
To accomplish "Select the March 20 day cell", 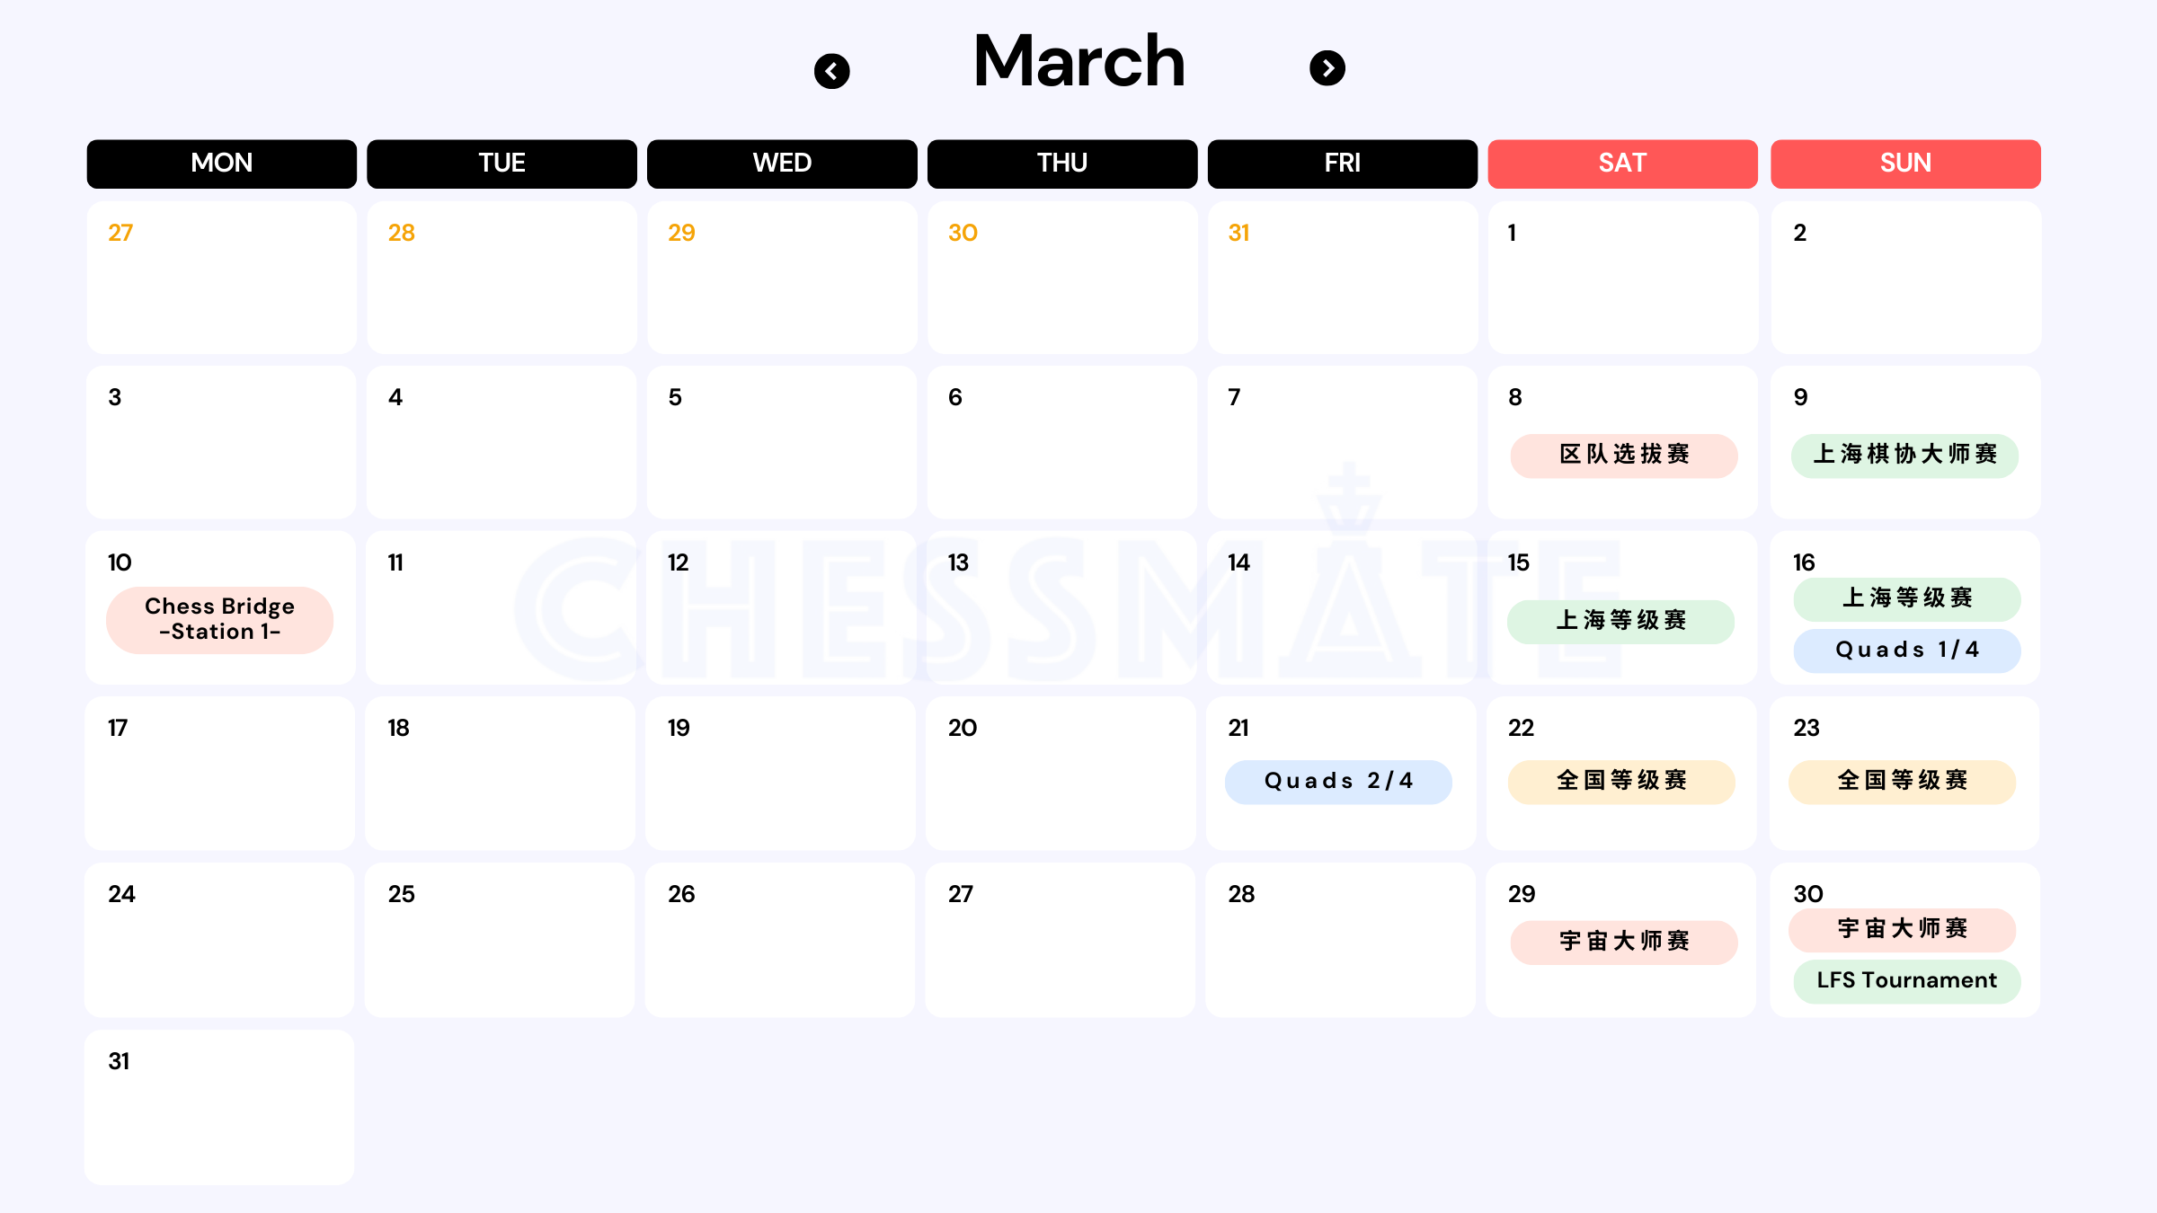I will (1061, 773).
